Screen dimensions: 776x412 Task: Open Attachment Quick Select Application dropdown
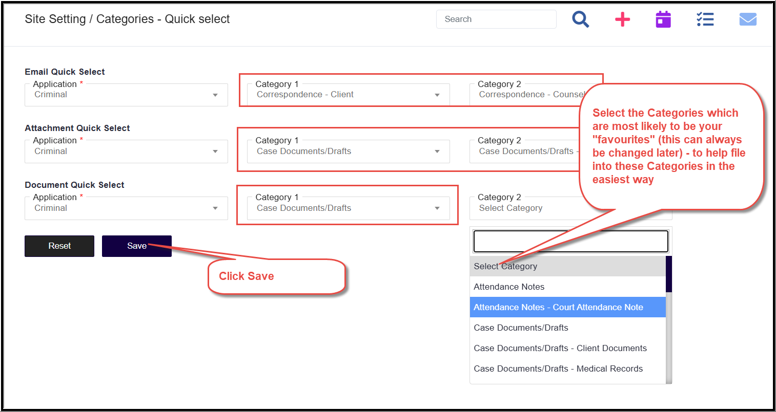click(126, 151)
